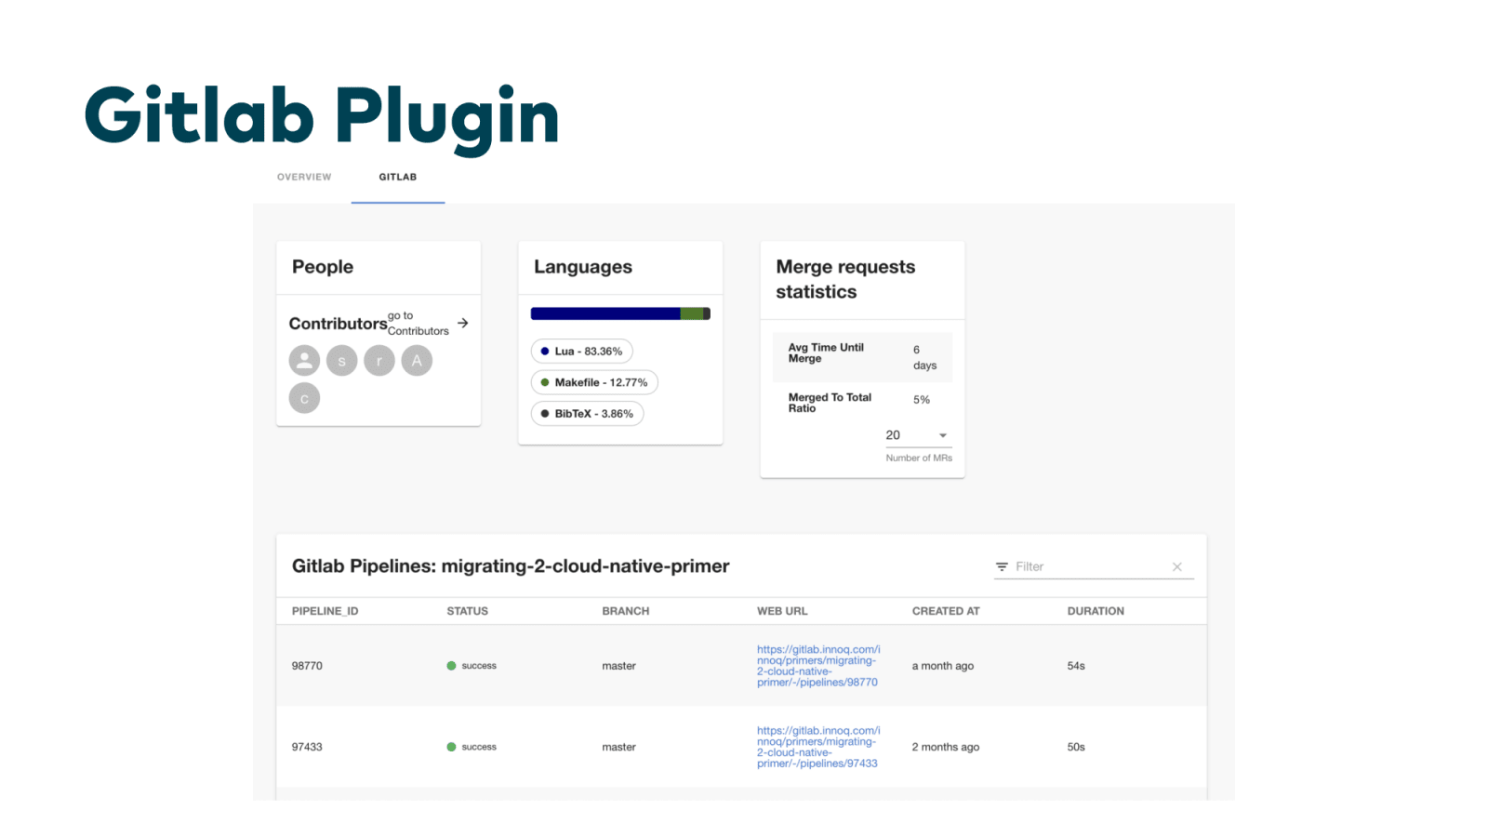Click pipeline ID 98770 cell
Screen dimensions: 1488x837
pos(307,666)
